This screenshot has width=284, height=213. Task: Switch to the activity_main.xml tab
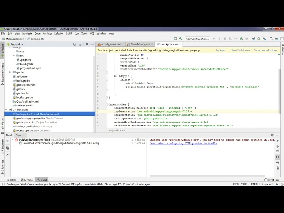110,44
